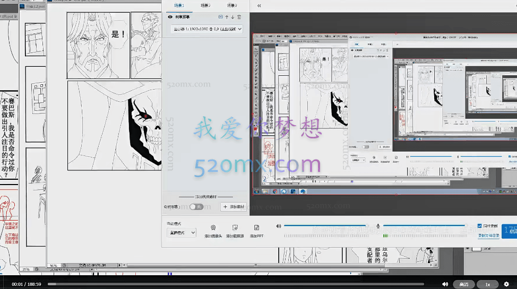
Task: Move the 共享屏幕 source down with down arrow
Action: pyautogui.click(x=232, y=17)
